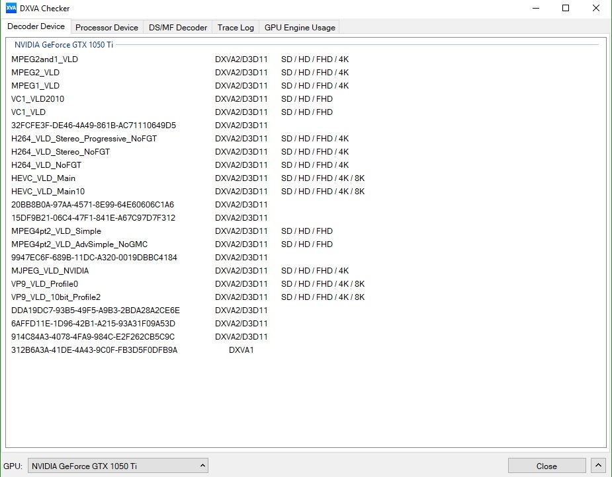
Task: Click the GPU: label
Action: click(13, 466)
